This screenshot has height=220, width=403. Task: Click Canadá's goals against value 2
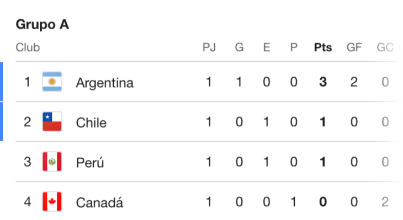(x=385, y=202)
